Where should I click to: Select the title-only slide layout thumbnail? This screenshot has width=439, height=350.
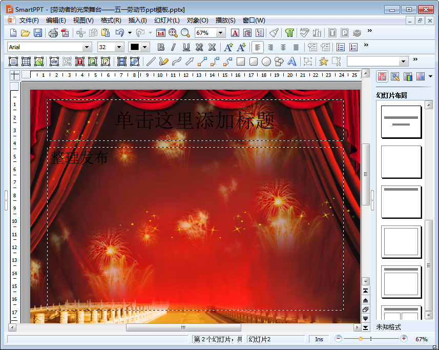[x=401, y=201]
